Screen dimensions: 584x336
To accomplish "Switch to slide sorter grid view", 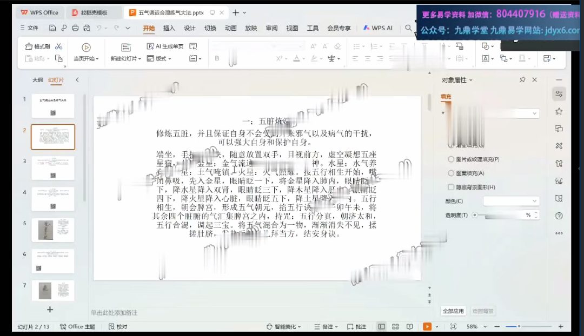I will (x=395, y=327).
